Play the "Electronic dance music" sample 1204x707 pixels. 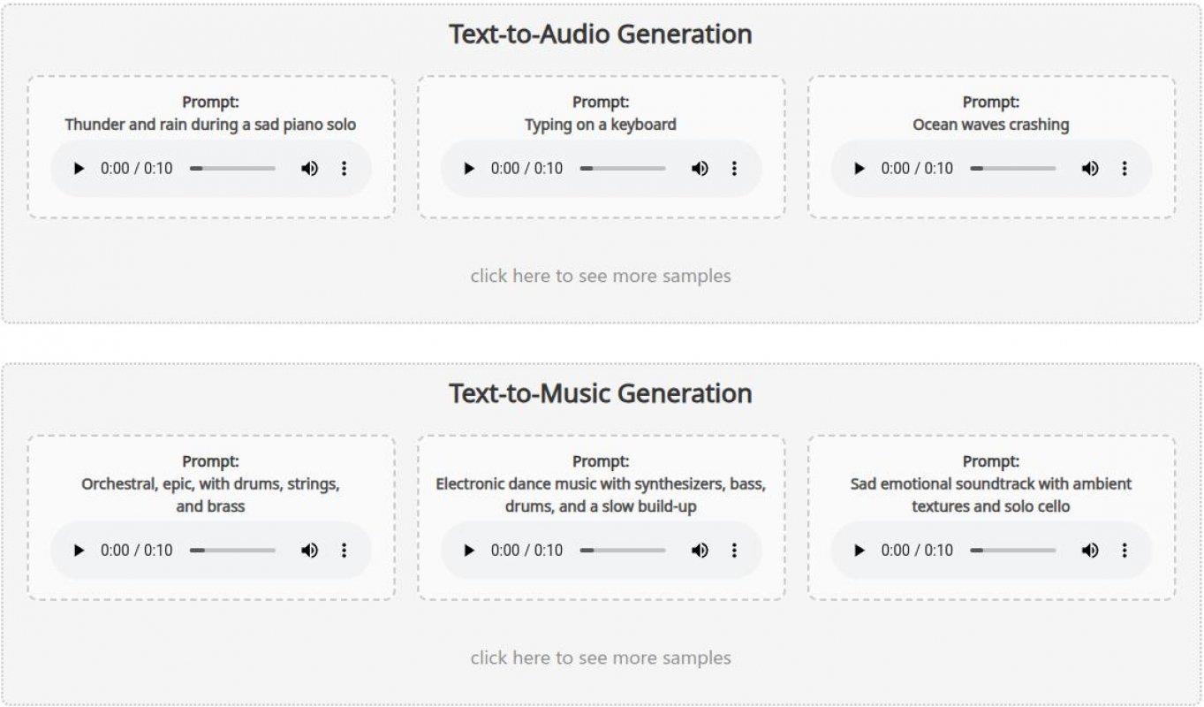click(469, 550)
